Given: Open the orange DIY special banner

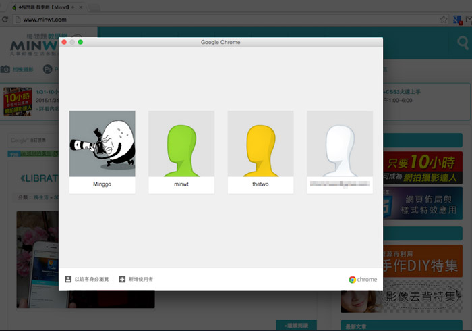Looking at the screenshot, I should (x=423, y=261).
